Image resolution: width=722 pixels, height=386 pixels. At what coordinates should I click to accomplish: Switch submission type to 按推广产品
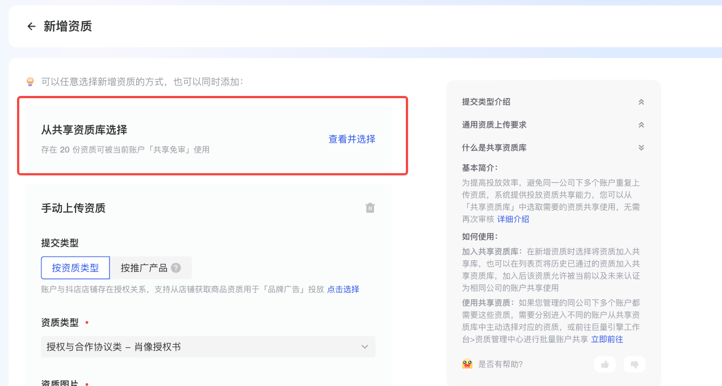click(x=144, y=268)
